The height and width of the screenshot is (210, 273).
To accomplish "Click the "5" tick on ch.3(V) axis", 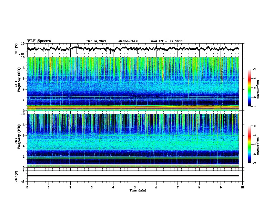I will [24, 171].
